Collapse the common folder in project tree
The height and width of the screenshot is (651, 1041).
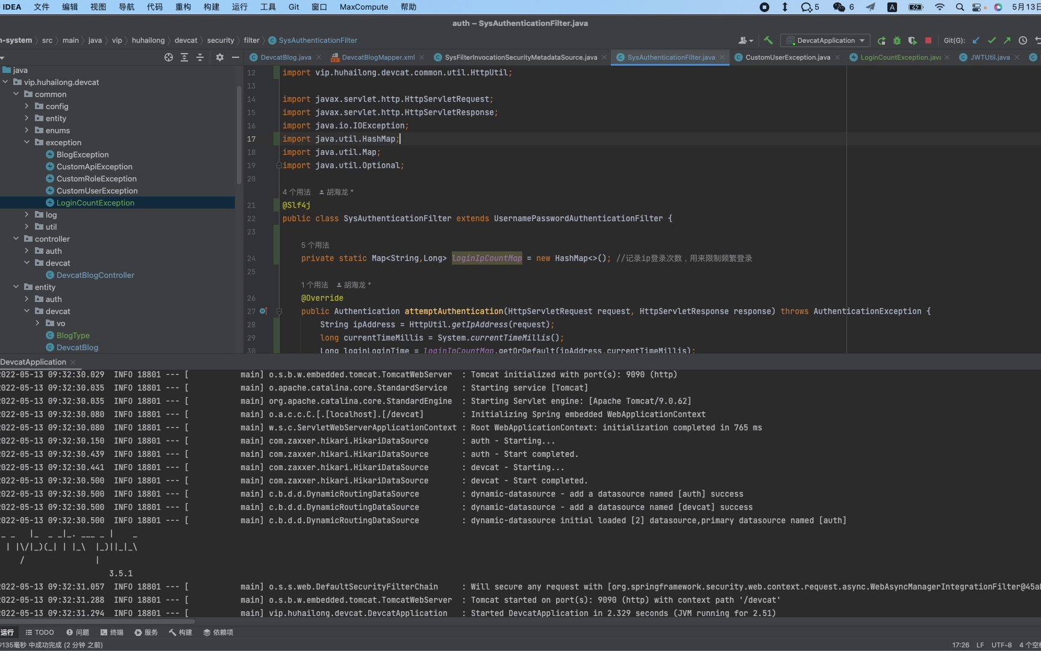(16, 94)
